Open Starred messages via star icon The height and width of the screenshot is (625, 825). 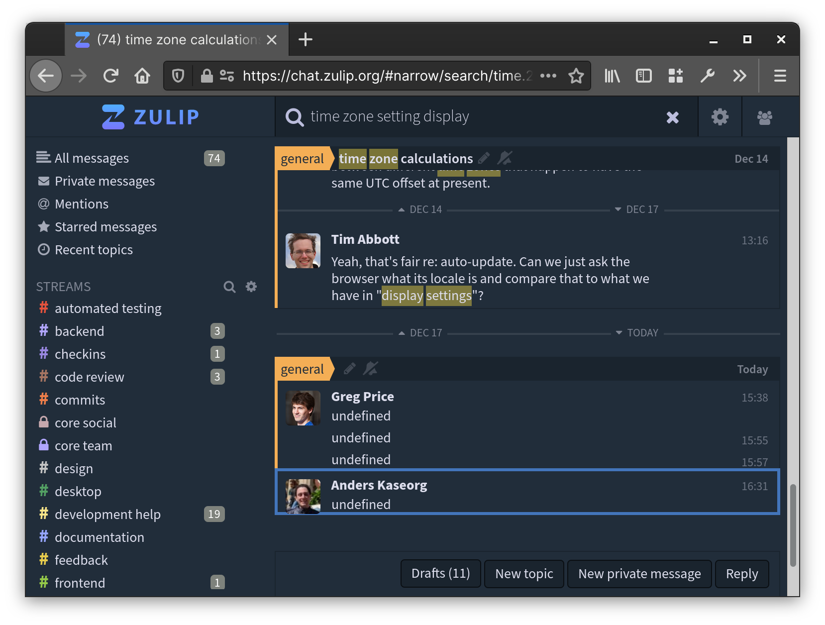click(x=43, y=226)
